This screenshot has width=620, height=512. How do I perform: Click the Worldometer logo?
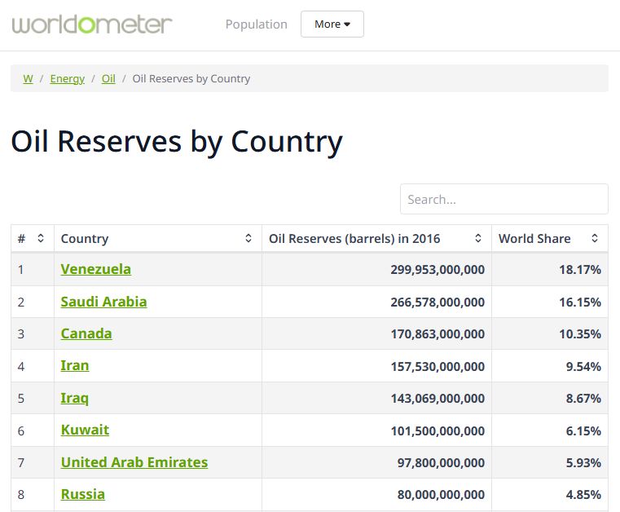tap(92, 24)
